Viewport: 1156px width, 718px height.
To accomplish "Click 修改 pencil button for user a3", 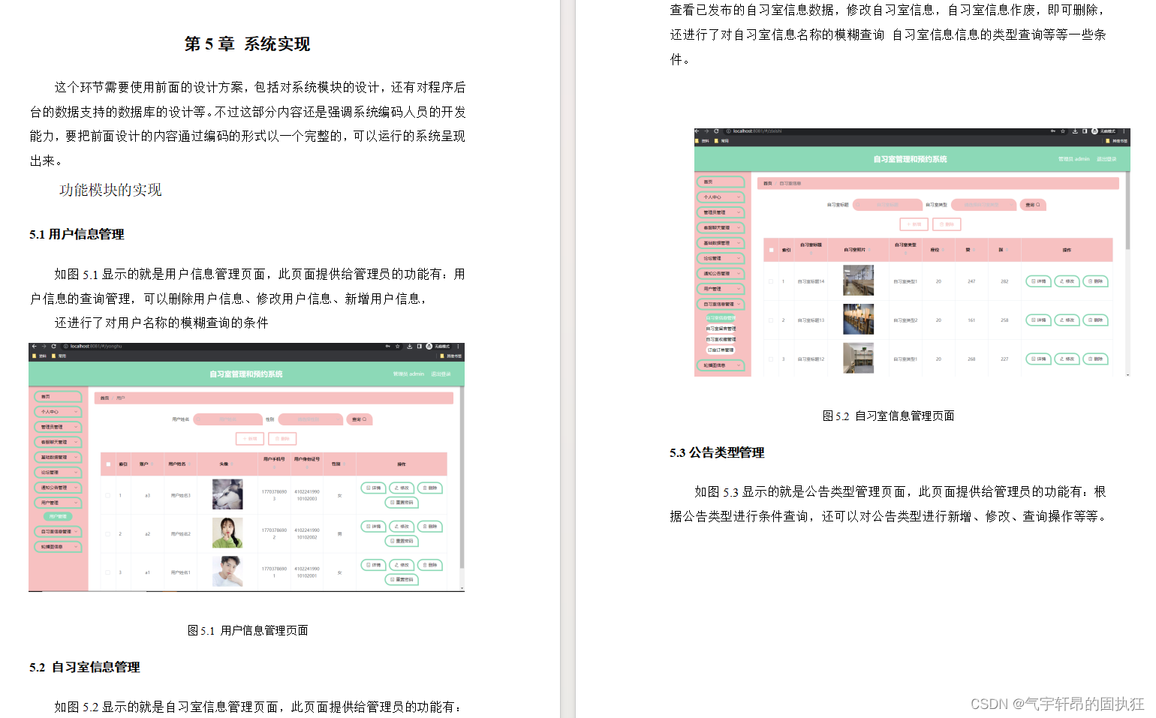I will [x=402, y=488].
